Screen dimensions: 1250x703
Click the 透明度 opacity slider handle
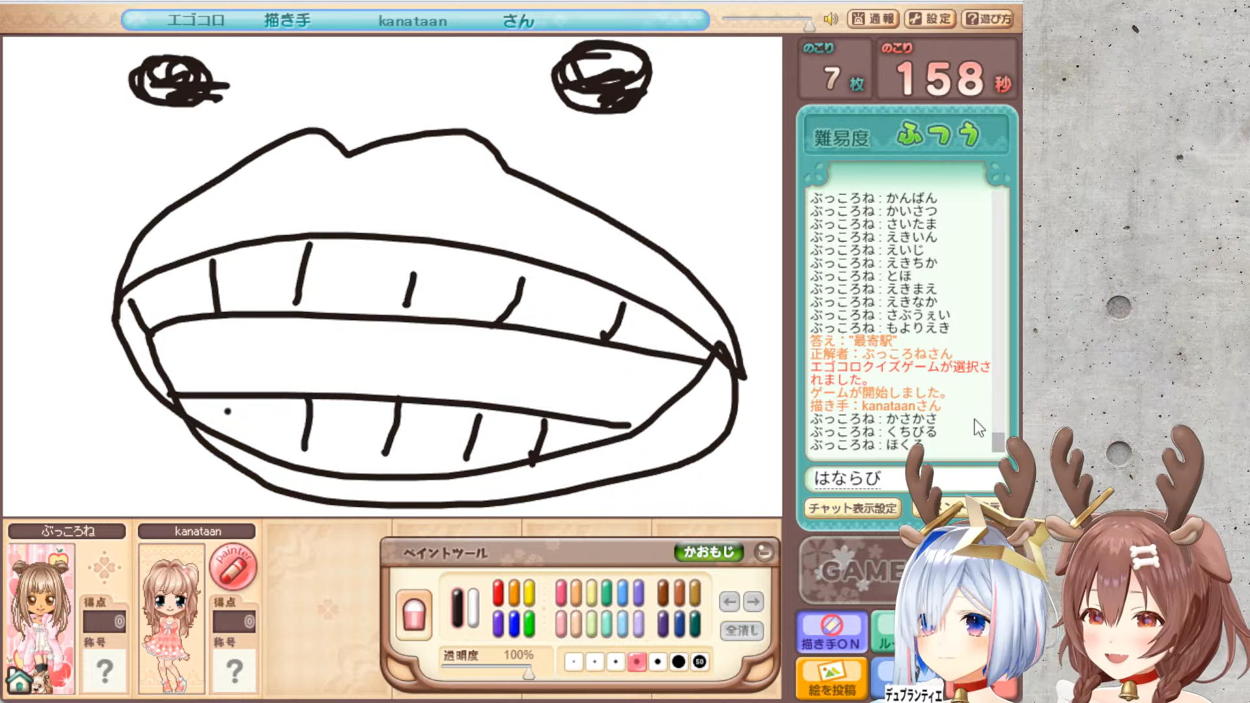coord(529,674)
